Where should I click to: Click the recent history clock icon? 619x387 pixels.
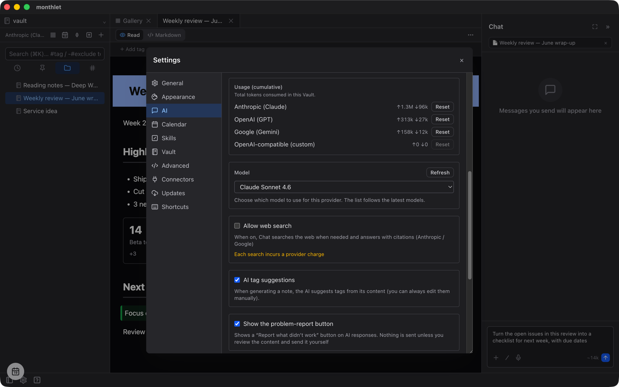[x=17, y=68]
